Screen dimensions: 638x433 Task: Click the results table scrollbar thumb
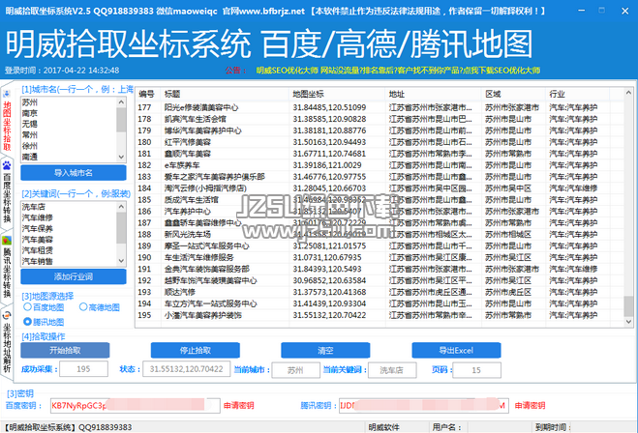coord(628,305)
